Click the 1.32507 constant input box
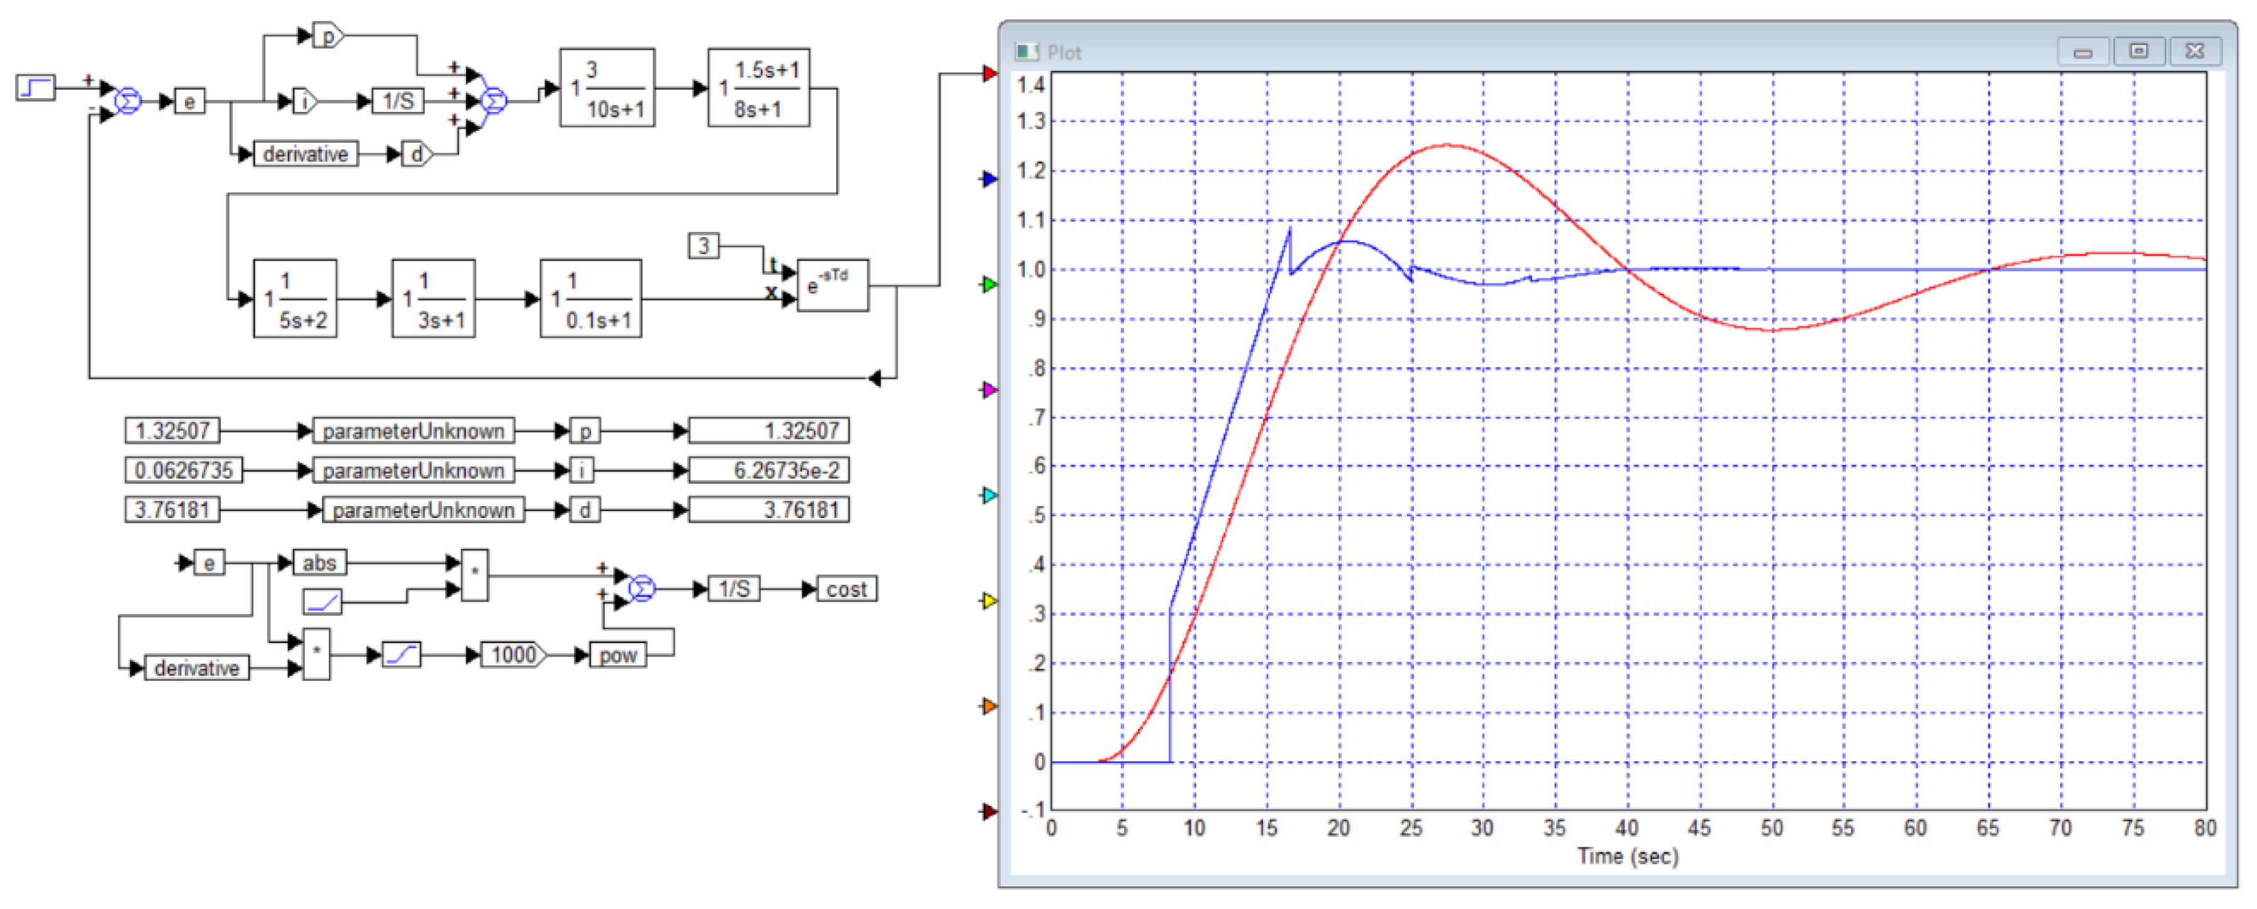 (x=173, y=431)
